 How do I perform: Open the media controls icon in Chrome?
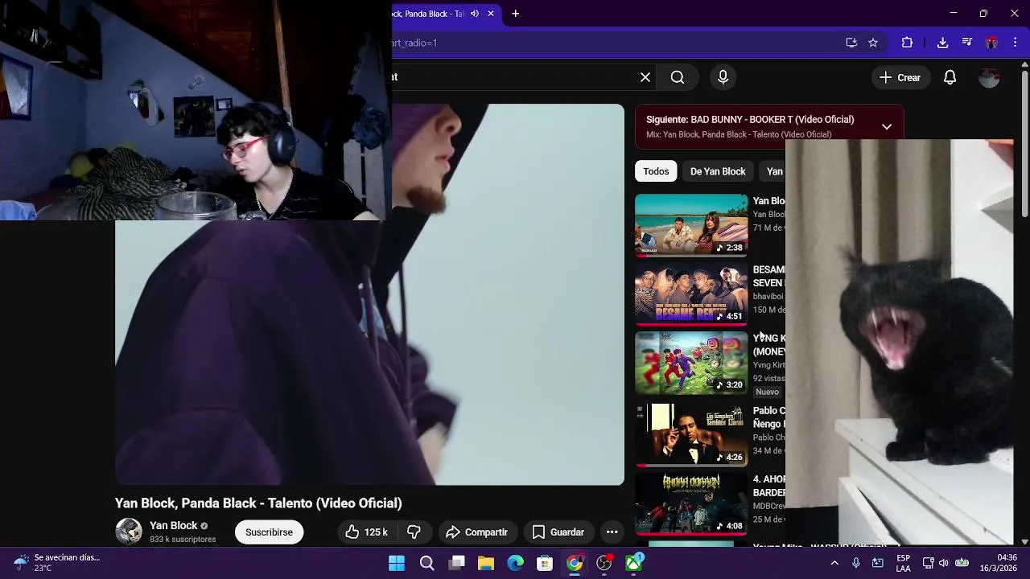point(967,43)
